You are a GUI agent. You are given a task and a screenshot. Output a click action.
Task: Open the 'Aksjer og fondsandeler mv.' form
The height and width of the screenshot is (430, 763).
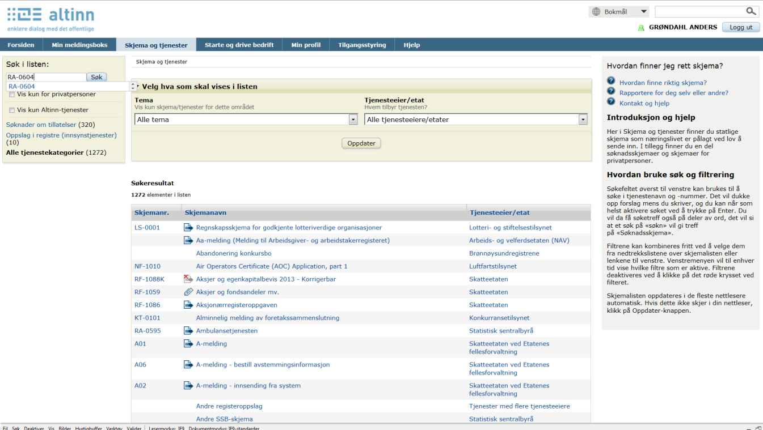coord(238,292)
